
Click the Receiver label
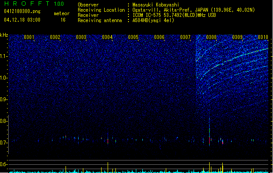[88, 15]
